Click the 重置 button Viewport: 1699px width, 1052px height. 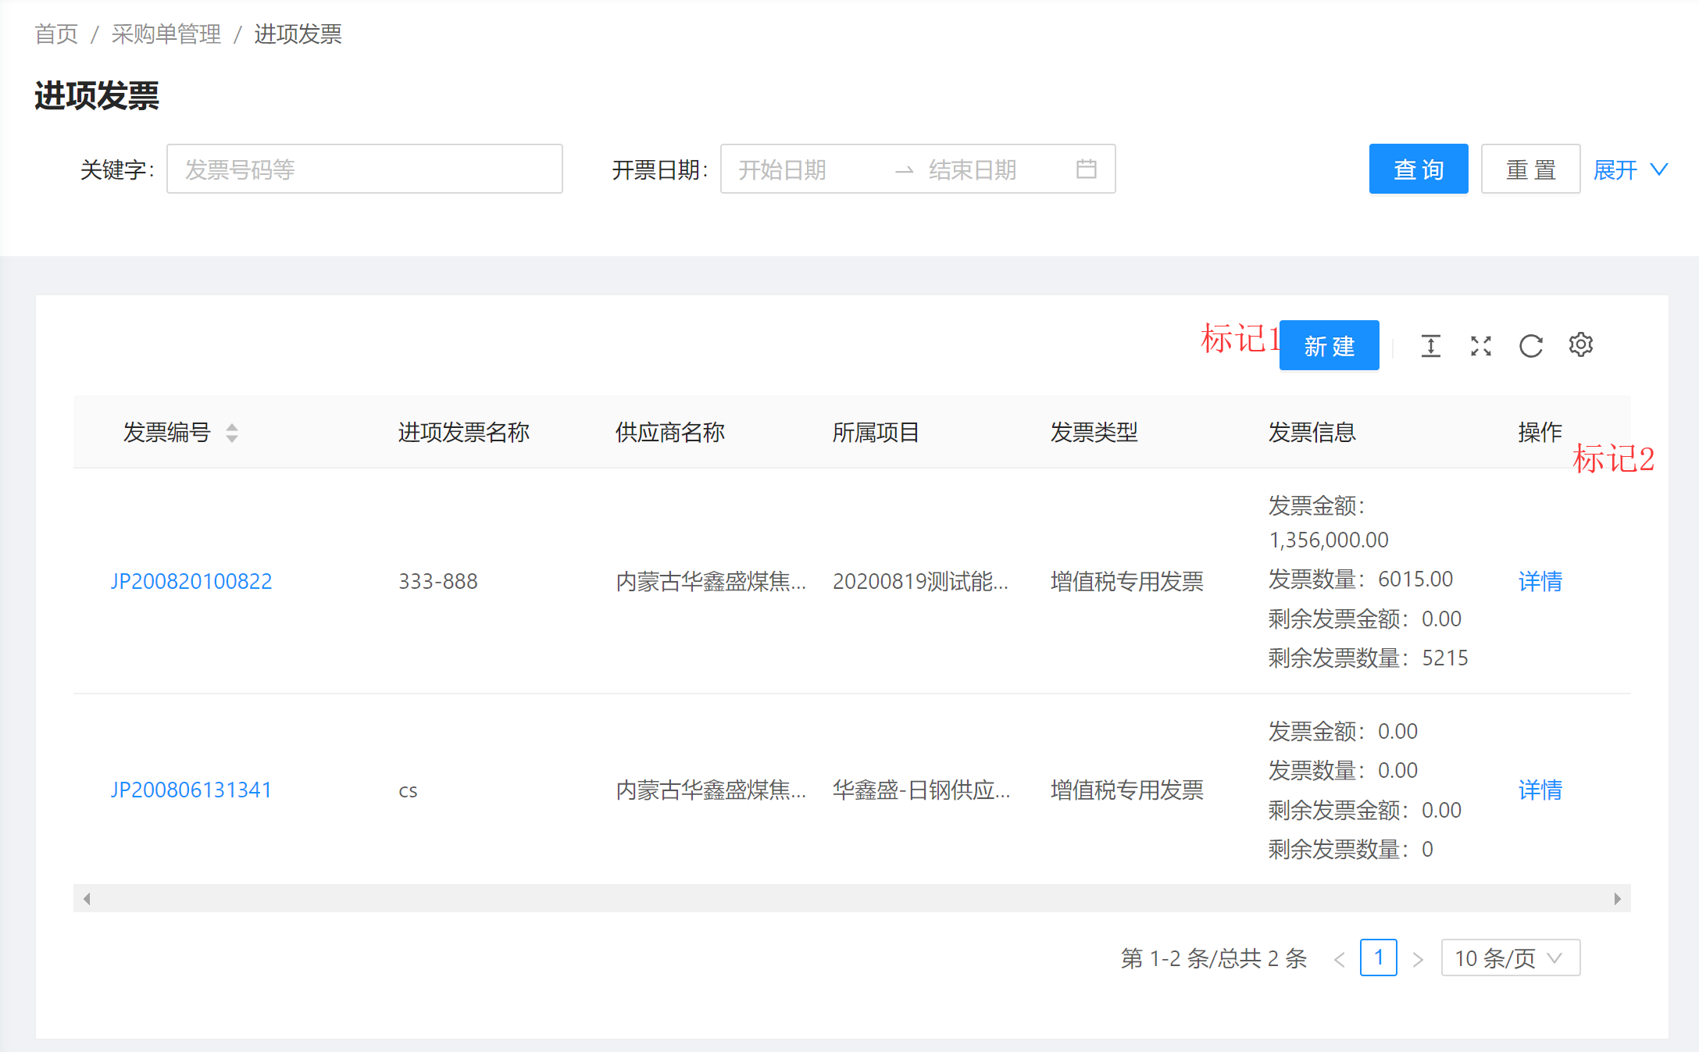(1529, 169)
